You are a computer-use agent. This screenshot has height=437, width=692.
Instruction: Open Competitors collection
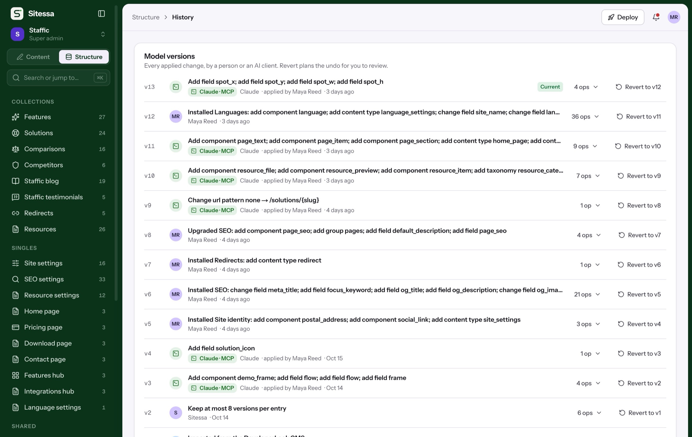pyautogui.click(x=58, y=165)
